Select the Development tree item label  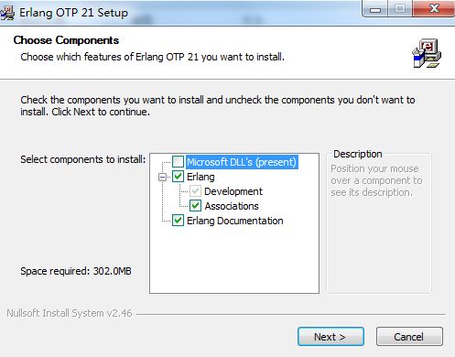click(x=233, y=191)
